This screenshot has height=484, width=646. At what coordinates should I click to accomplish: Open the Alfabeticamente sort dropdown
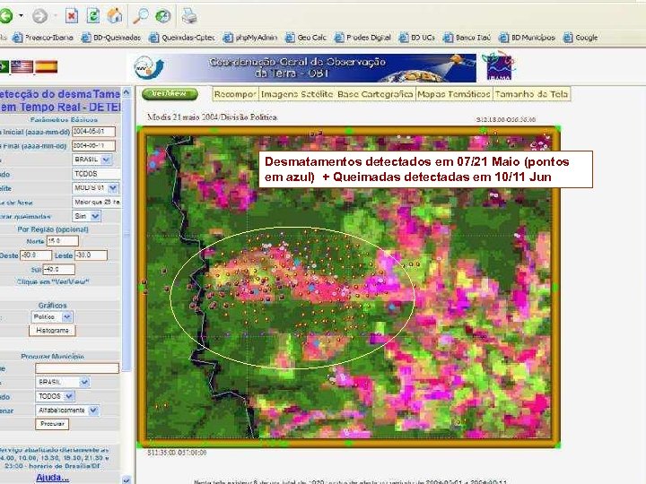(x=67, y=411)
